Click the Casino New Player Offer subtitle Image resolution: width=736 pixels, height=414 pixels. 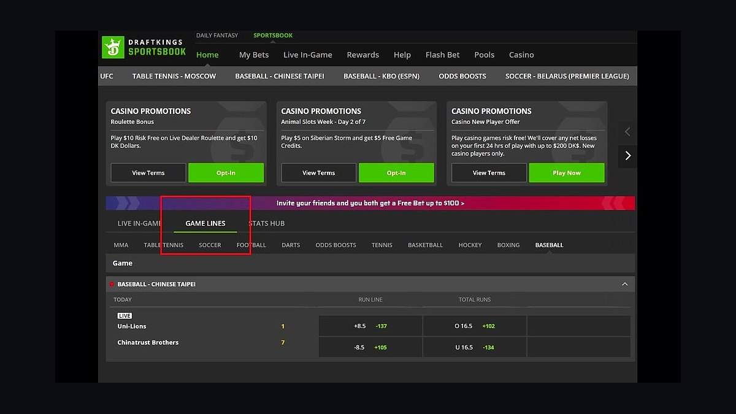(x=486, y=122)
